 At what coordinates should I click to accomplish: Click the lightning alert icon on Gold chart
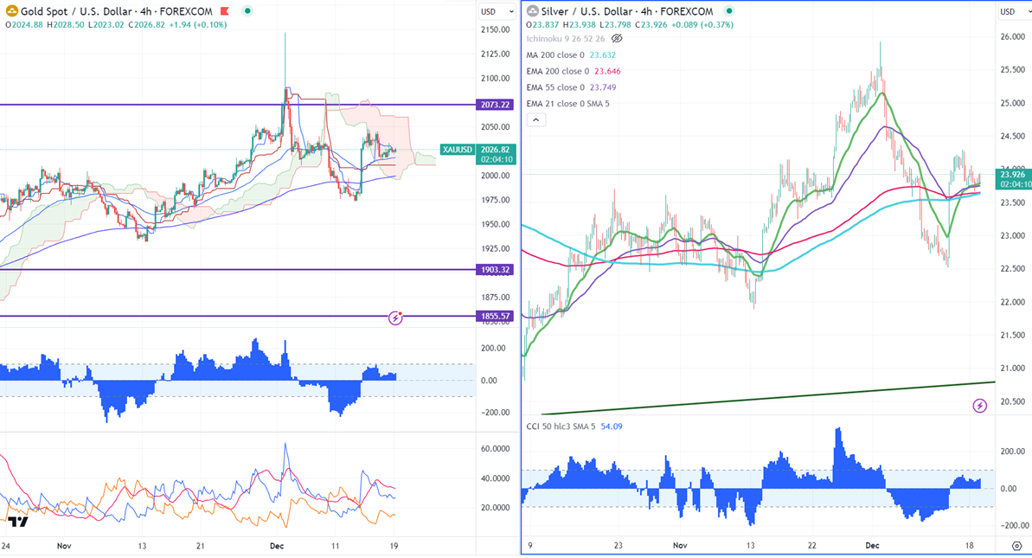pos(395,318)
